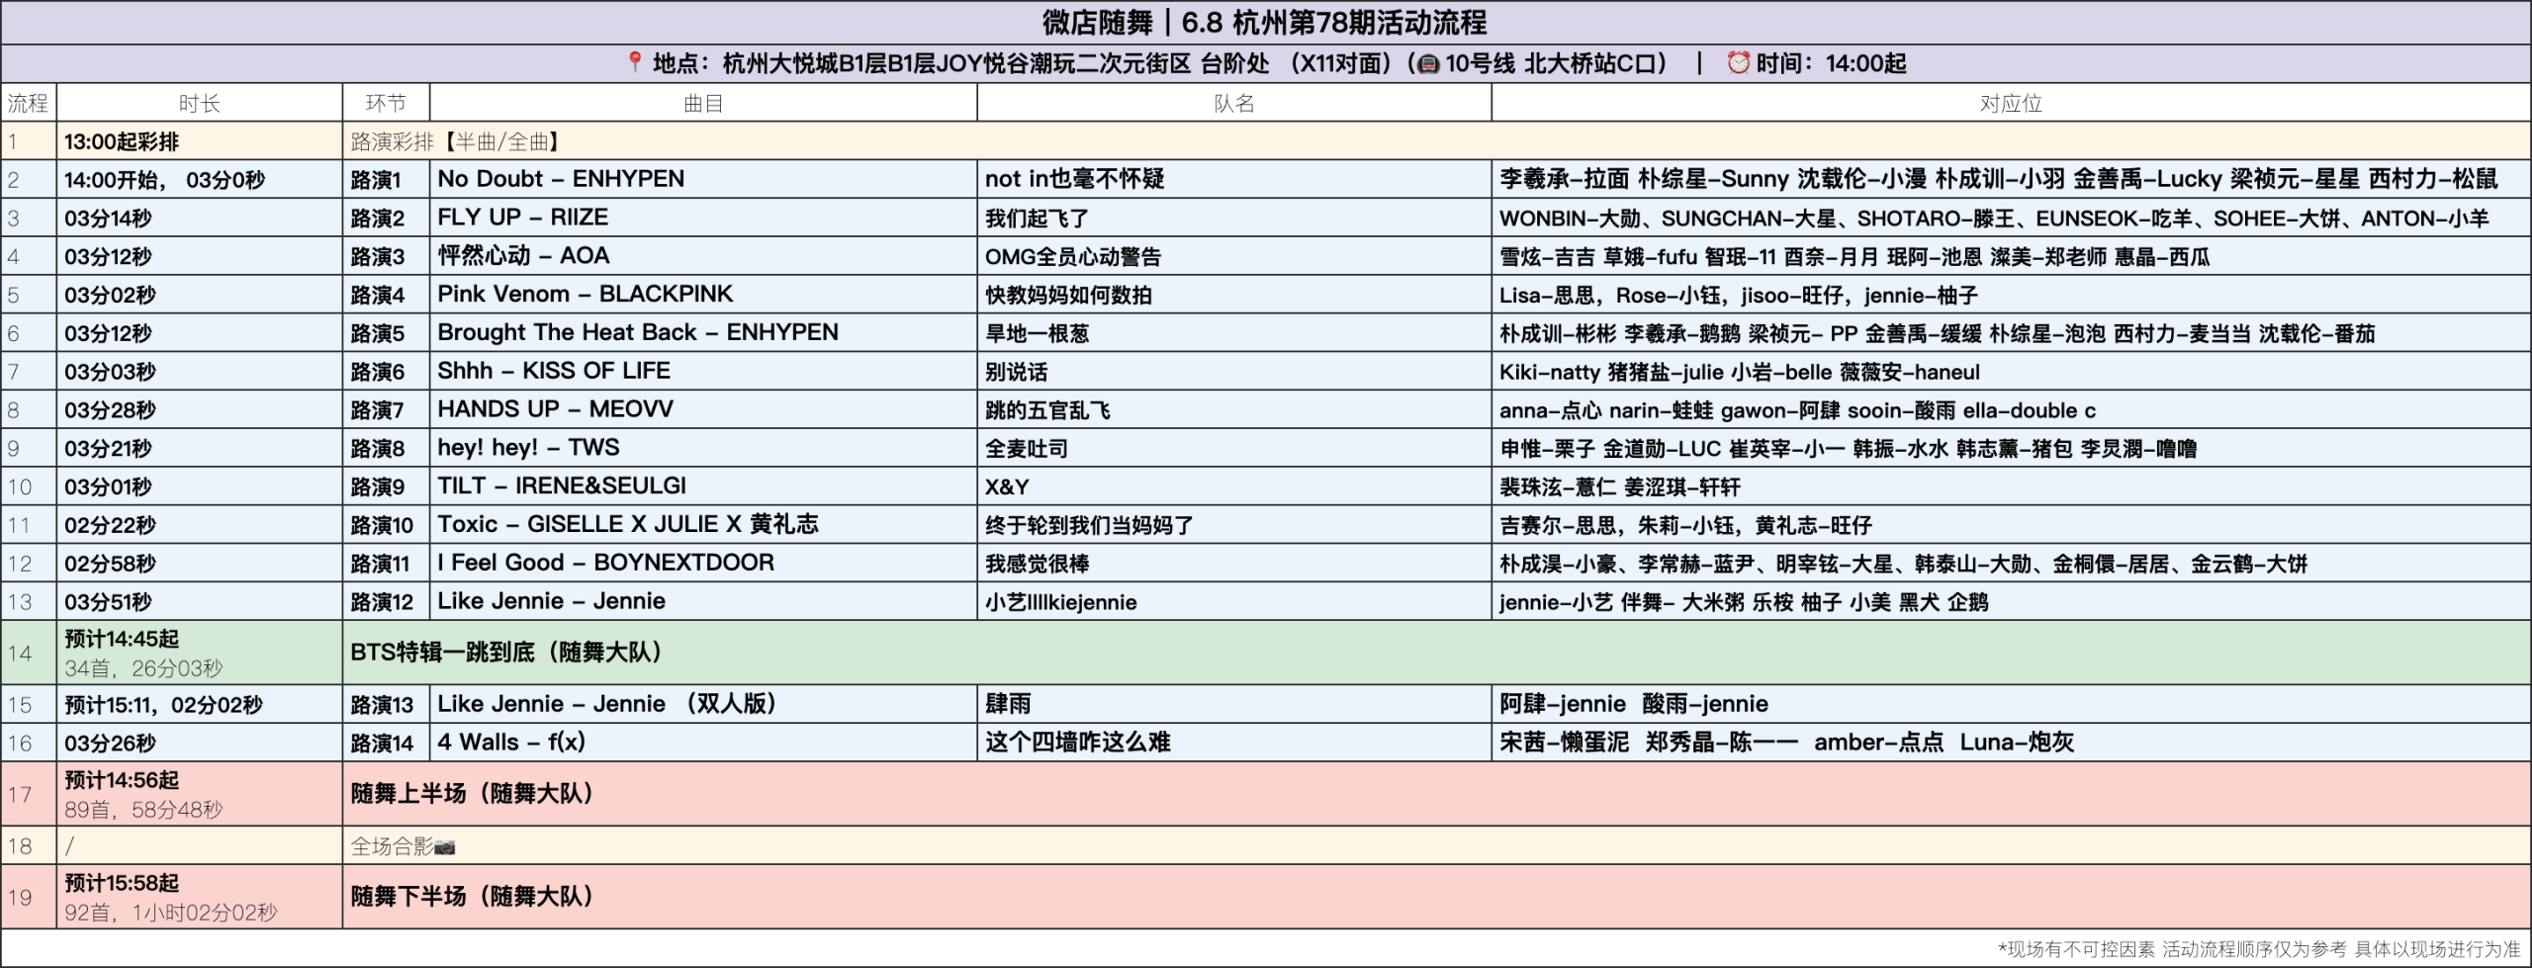Select row 13 song Like Jennie – Jennie

pos(703,601)
